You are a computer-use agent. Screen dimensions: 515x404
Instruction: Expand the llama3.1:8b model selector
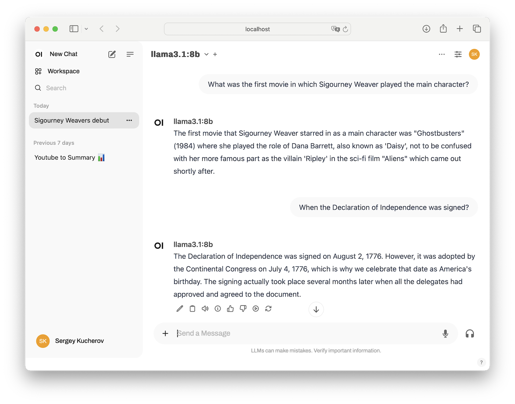click(206, 55)
